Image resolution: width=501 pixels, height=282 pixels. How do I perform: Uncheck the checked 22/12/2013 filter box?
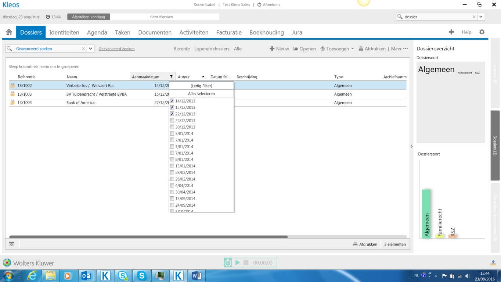click(172, 114)
